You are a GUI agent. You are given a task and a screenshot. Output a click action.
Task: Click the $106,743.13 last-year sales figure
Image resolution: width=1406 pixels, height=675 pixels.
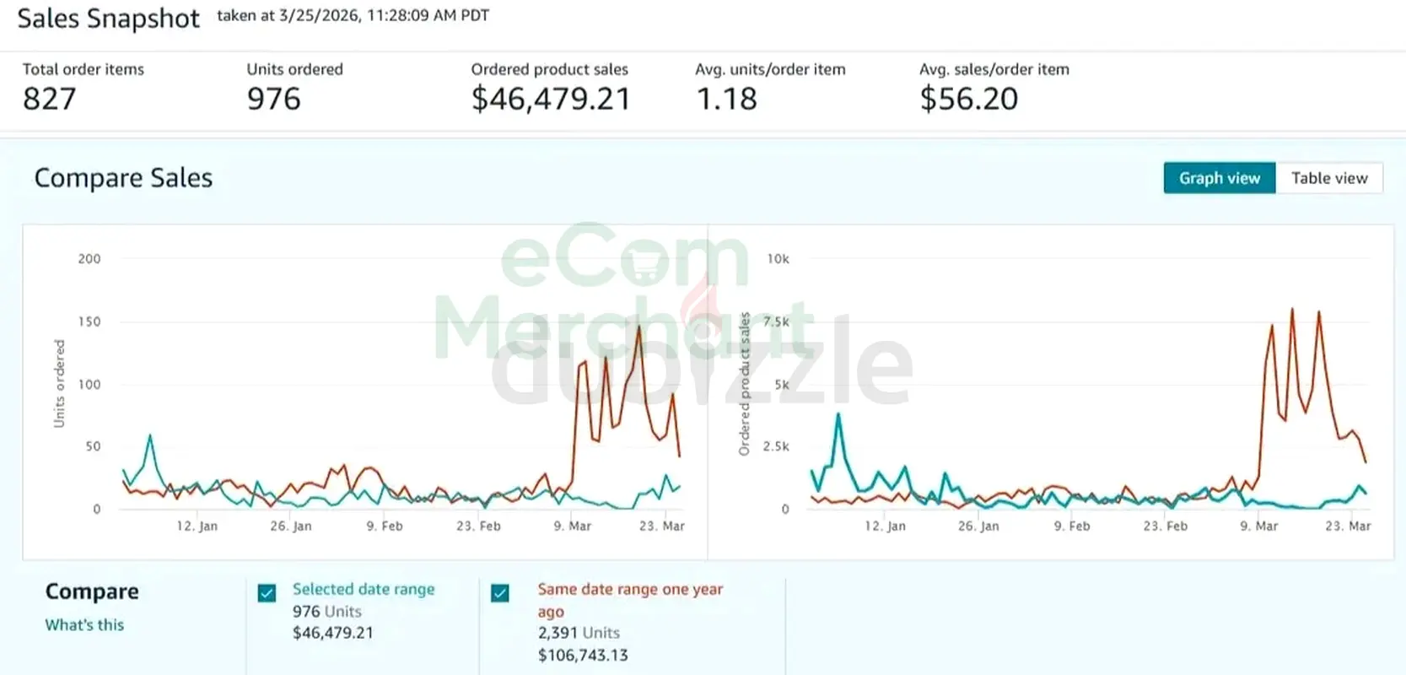583,655
